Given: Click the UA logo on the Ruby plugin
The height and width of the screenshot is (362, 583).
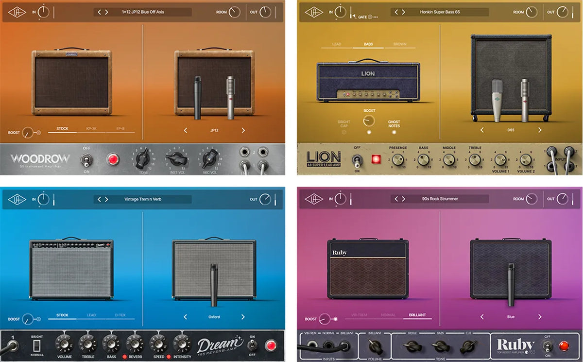Looking at the screenshot, I should [x=314, y=198].
